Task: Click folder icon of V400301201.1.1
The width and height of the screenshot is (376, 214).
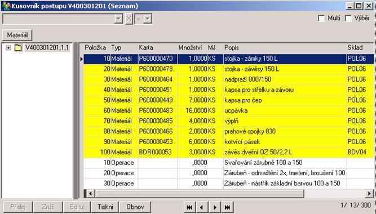Action: click(x=18, y=48)
